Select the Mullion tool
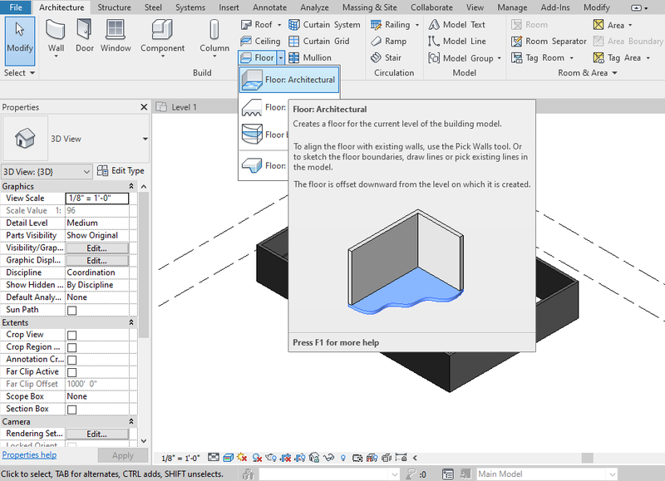The image size is (665, 481). point(310,57)
